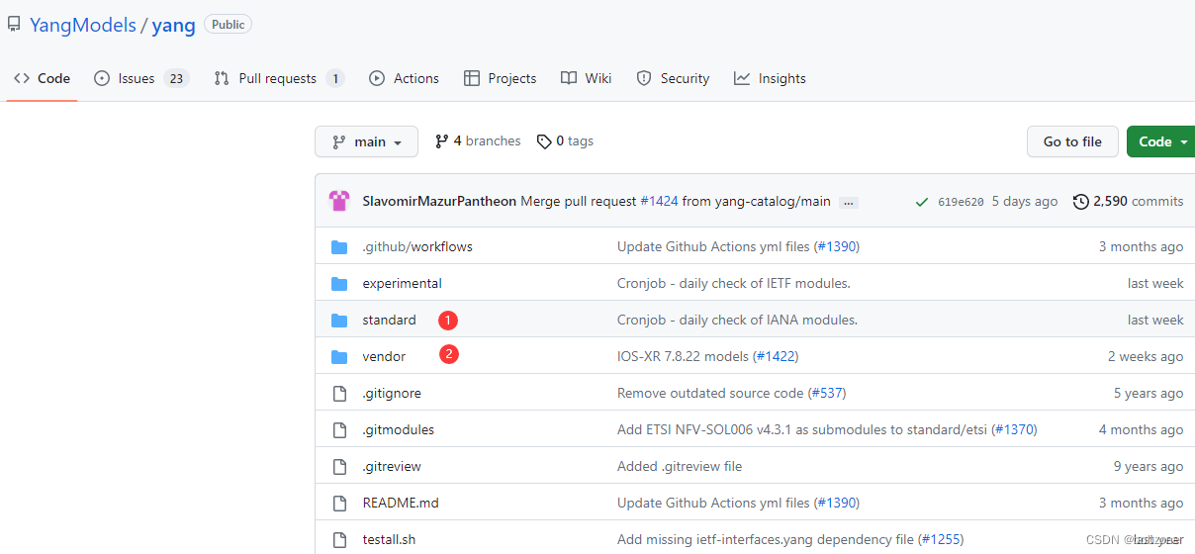The height and width of the screenshot is (554, 1195).
Task: Open the #1255 pull request link
Action: 942,539
